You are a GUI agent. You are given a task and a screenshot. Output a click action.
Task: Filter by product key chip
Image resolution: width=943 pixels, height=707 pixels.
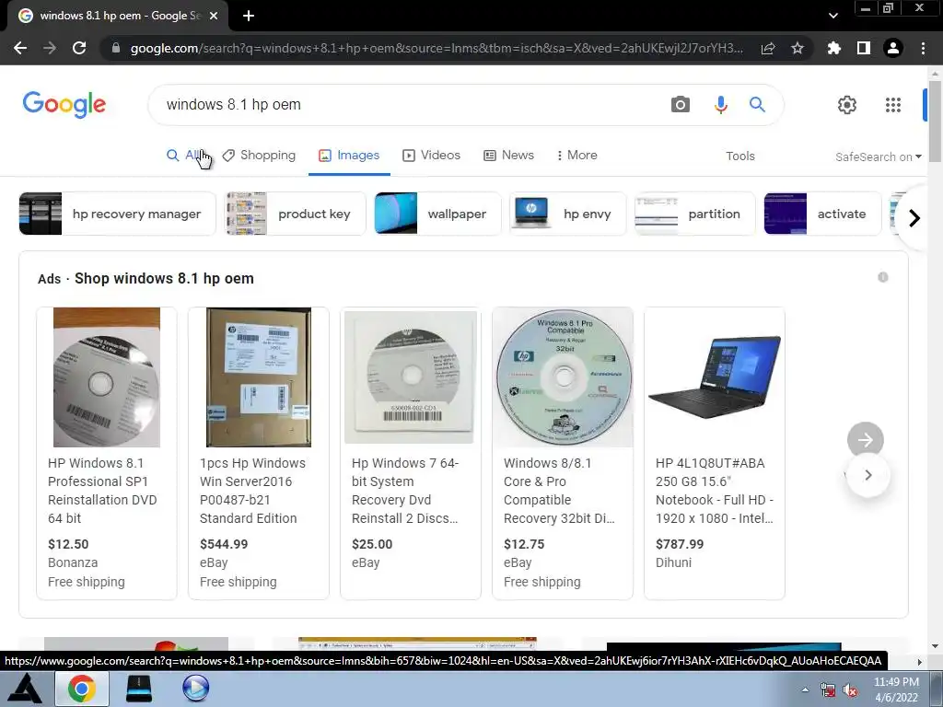tap(295, 214)
